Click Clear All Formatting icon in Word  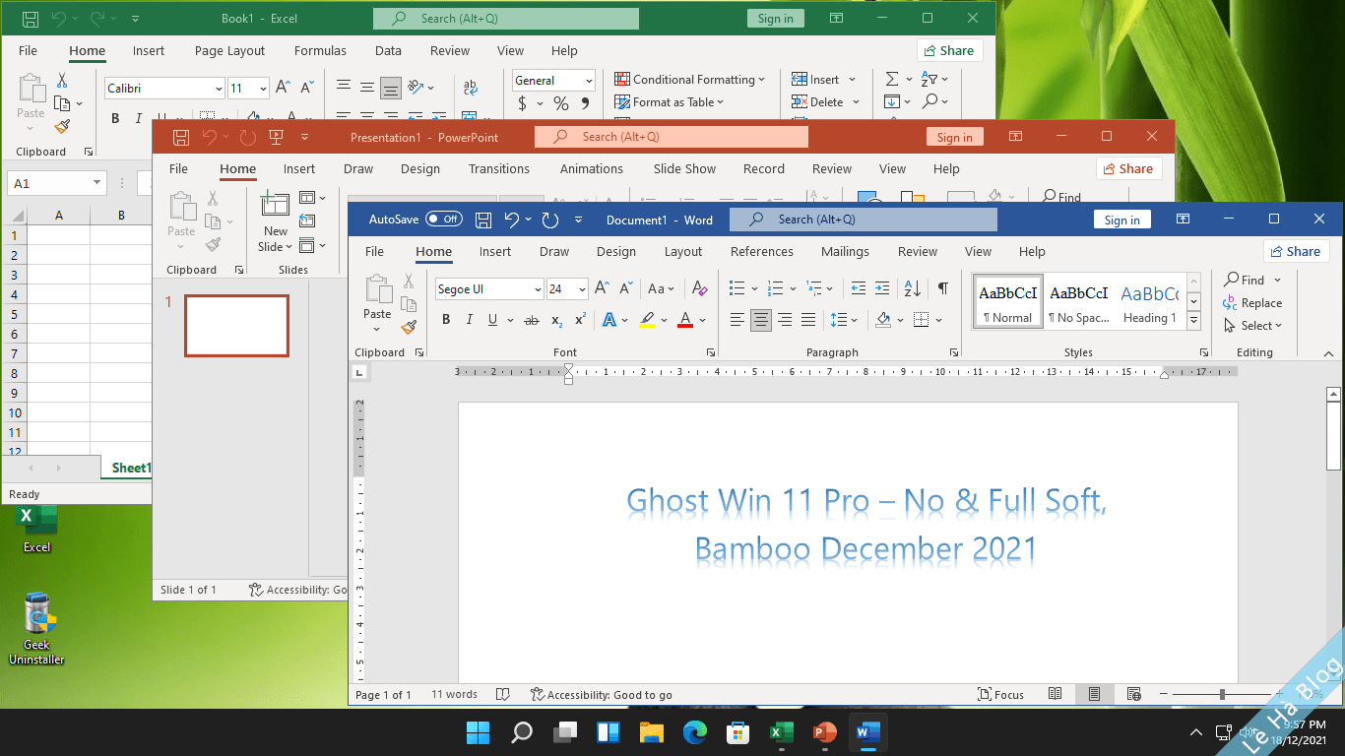point(700,288)
